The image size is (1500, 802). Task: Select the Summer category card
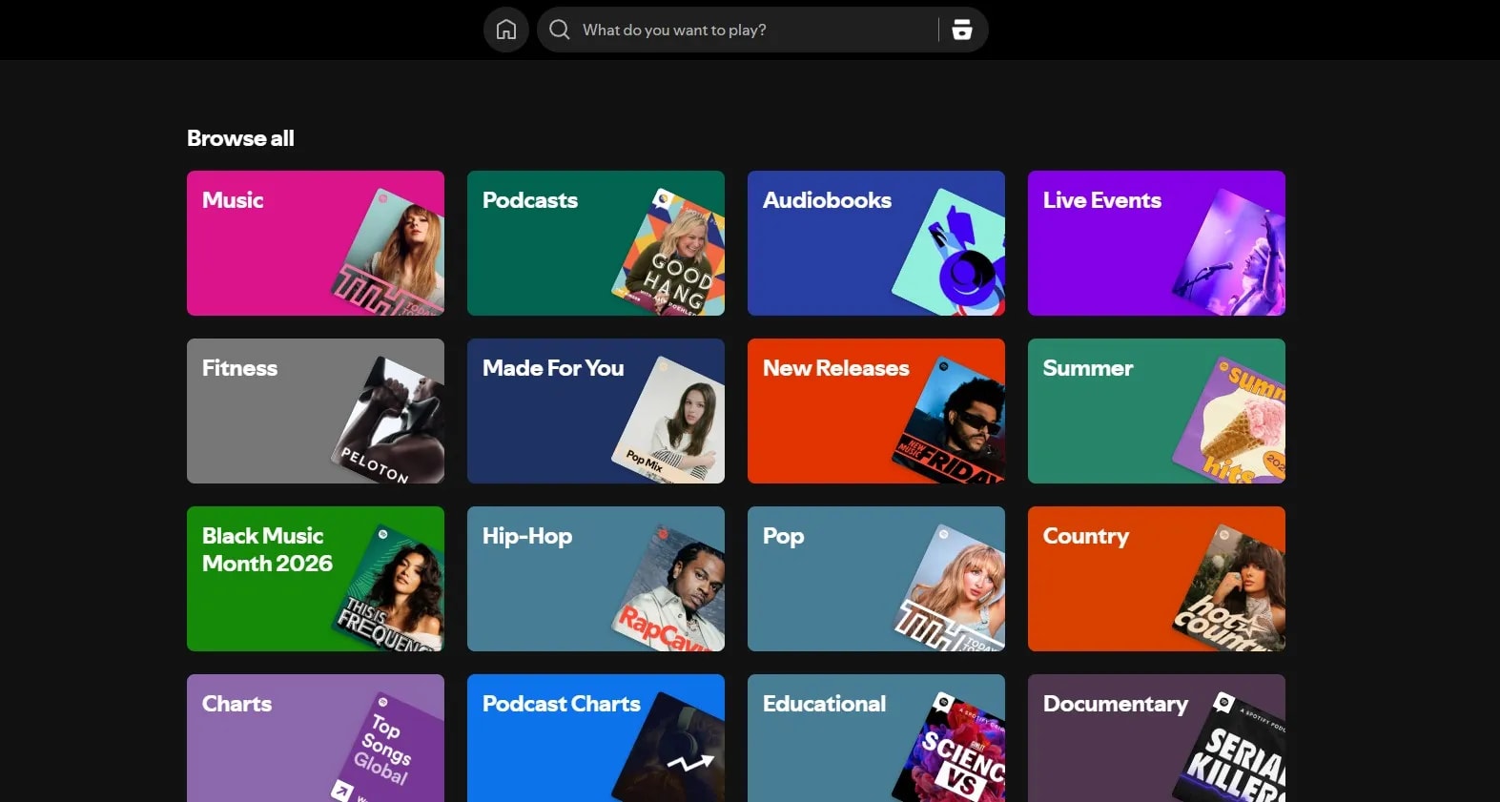pyautogui.click(x=1157, y=411)
